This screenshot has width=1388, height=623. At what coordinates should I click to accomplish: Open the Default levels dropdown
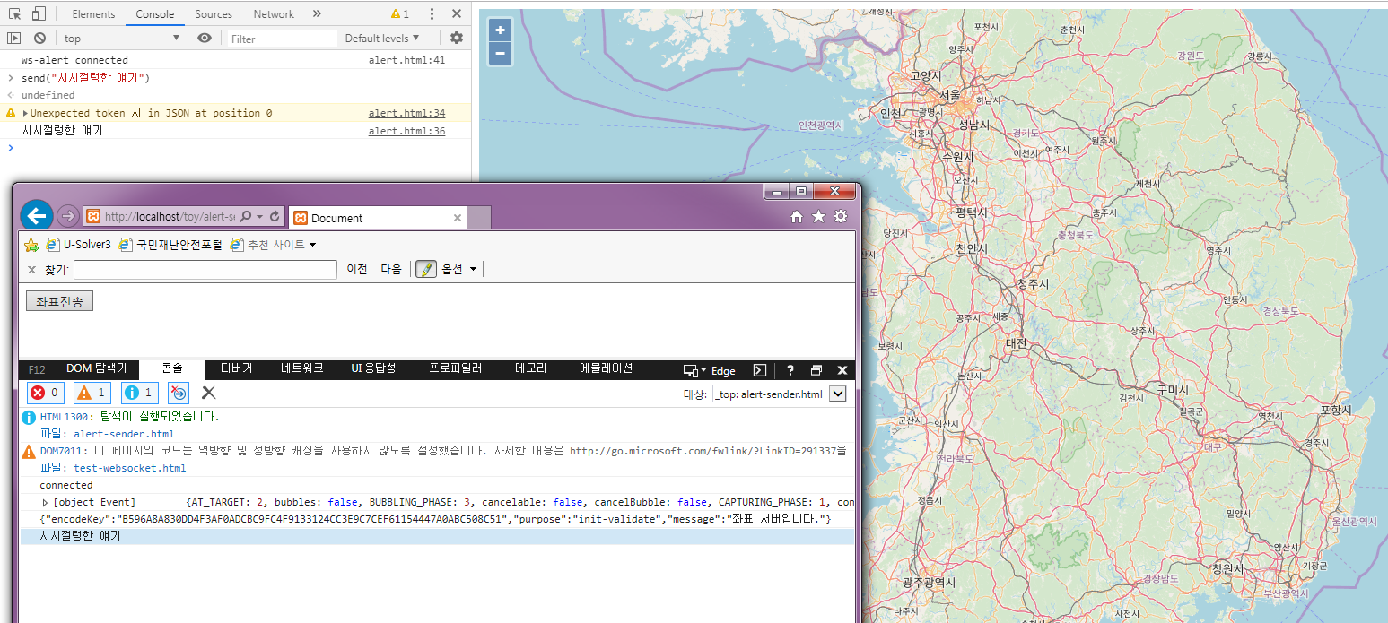pos(382,39)
